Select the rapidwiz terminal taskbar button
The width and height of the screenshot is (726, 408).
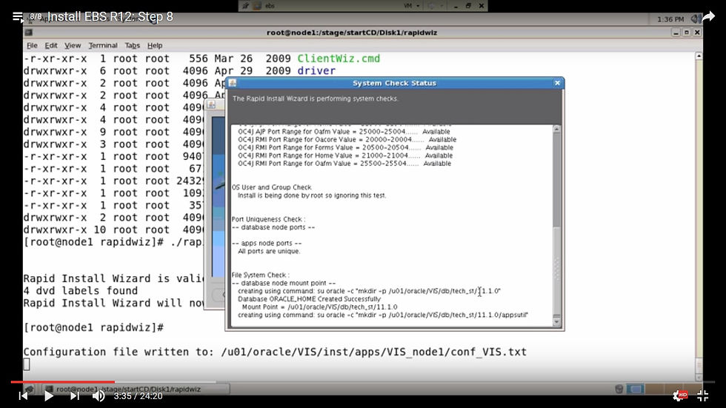136,389
